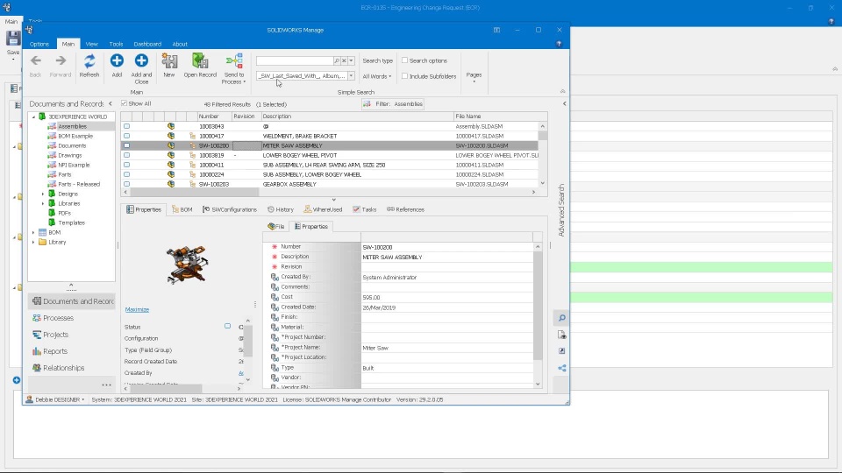Open the Pages dropdown

coord(474,78)
